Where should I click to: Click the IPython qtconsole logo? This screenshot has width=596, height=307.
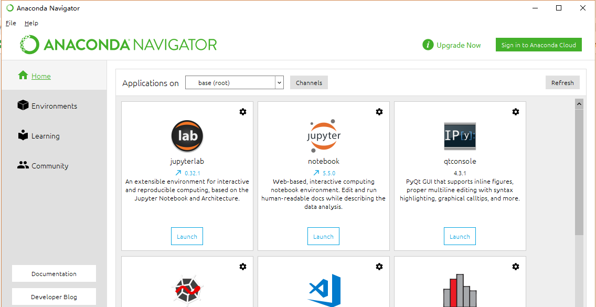coord(460,136)
